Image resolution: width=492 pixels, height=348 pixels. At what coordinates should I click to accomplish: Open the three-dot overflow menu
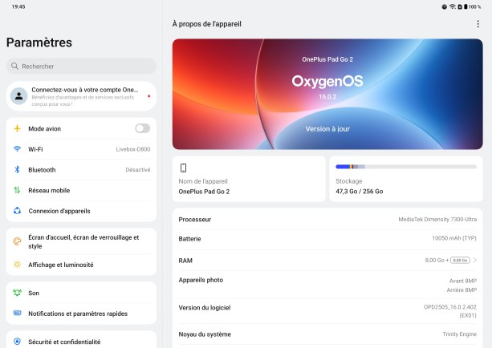click(478, 24)
